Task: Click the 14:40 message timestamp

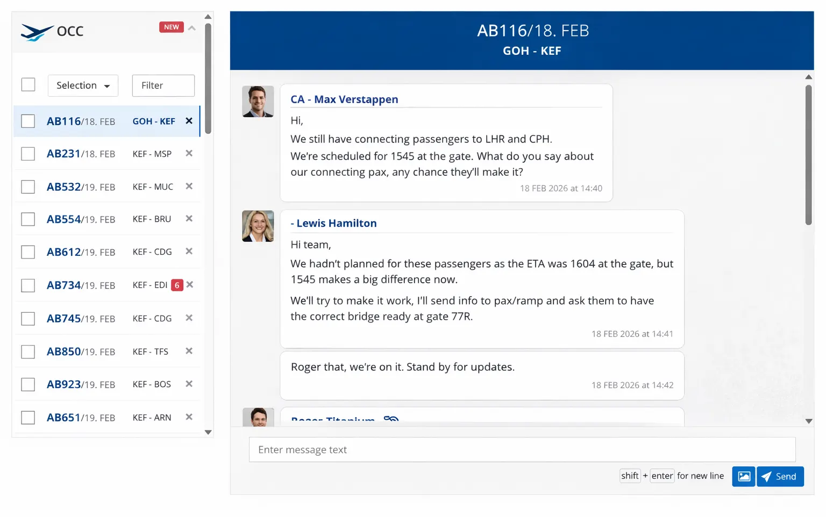Action: 561,189
